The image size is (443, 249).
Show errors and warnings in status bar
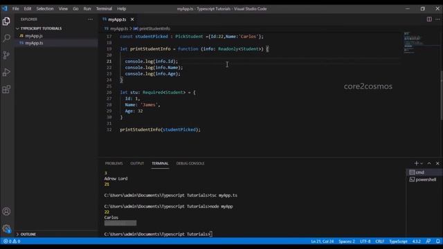[12, 241]
